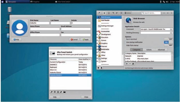Open volume indicator in top panel

point(167,2)
